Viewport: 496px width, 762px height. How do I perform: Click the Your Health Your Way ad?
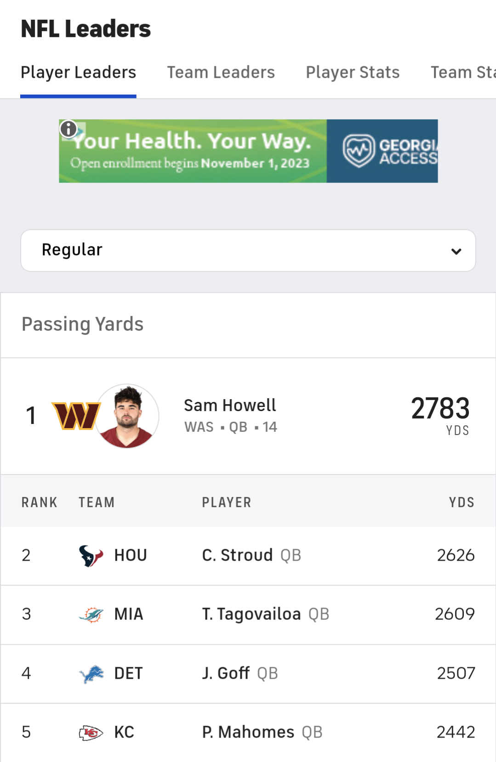pyautogui.click(x=248, y=151)
